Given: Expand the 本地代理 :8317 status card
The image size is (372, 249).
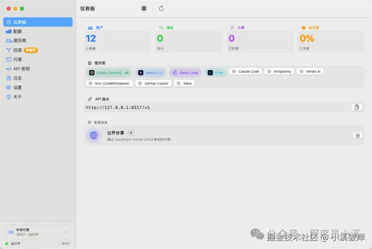Looking at the screenshot, I should [x=38, y=232].
